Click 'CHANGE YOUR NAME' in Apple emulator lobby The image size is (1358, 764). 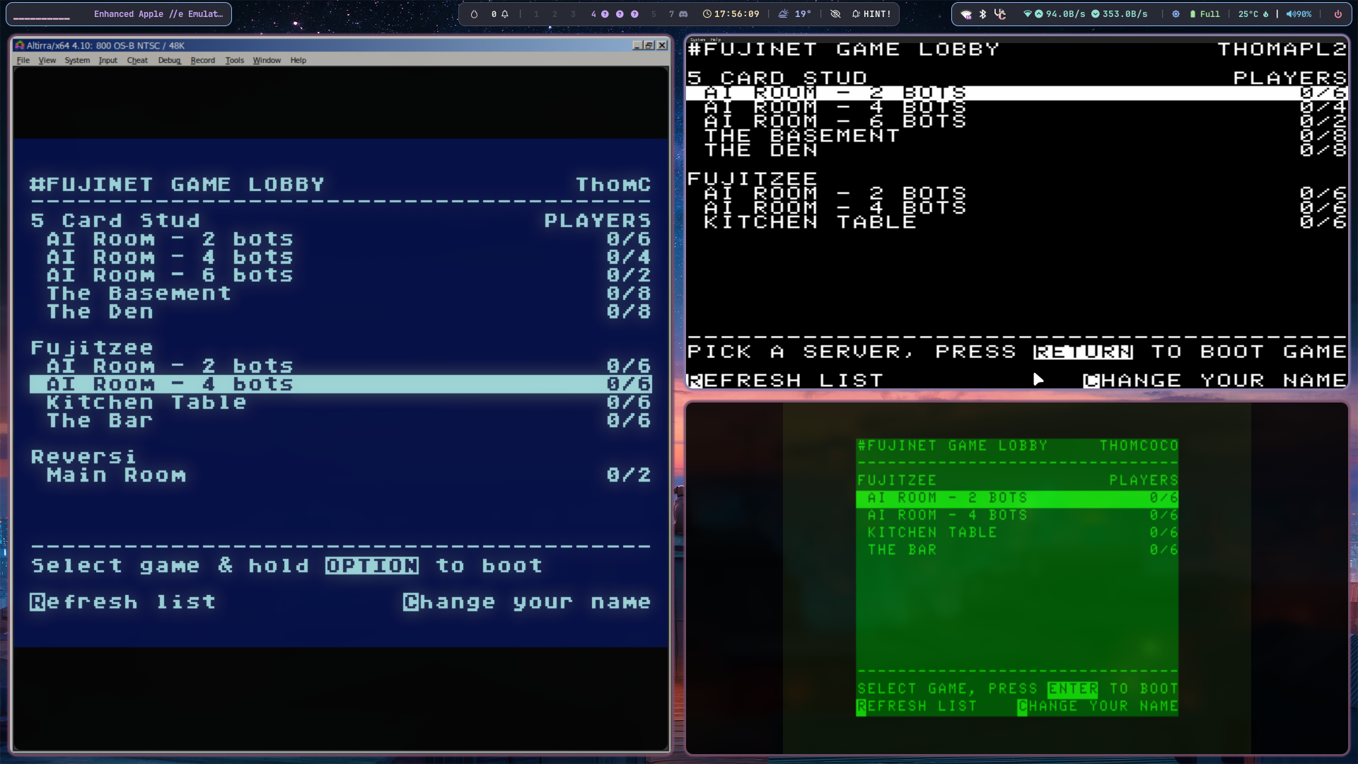tap(1215, 381)
